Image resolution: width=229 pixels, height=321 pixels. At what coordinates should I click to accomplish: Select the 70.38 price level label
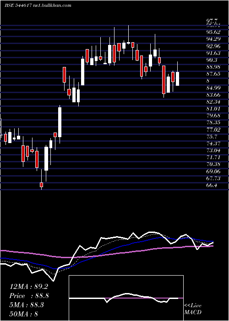pyautogui.click(x=213, y=164)
